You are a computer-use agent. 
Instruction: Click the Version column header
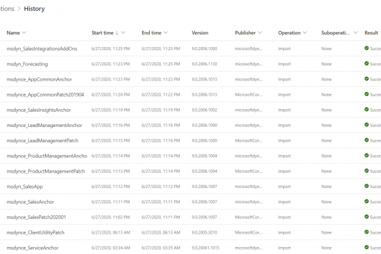pyautogui.click(x=200, y=33)
